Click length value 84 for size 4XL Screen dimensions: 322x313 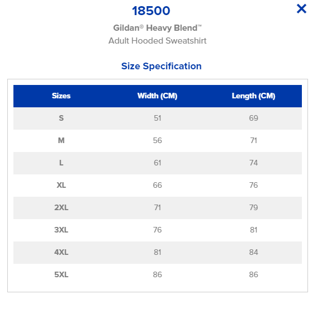(253, 252)
